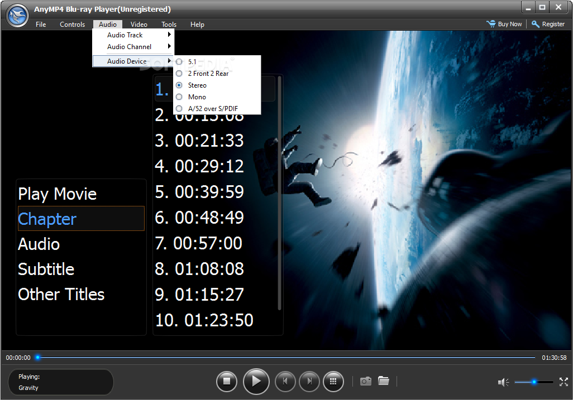Click the chapter list scrollbar
Image resolution: width=573 pixels, height=400 pixels.
tap(280, 193)
